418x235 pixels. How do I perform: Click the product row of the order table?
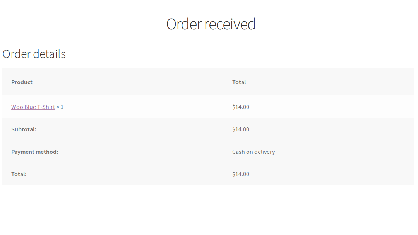click(x=155, y=107)
